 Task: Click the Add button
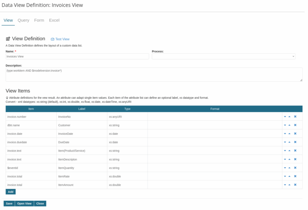coord(10,192)
